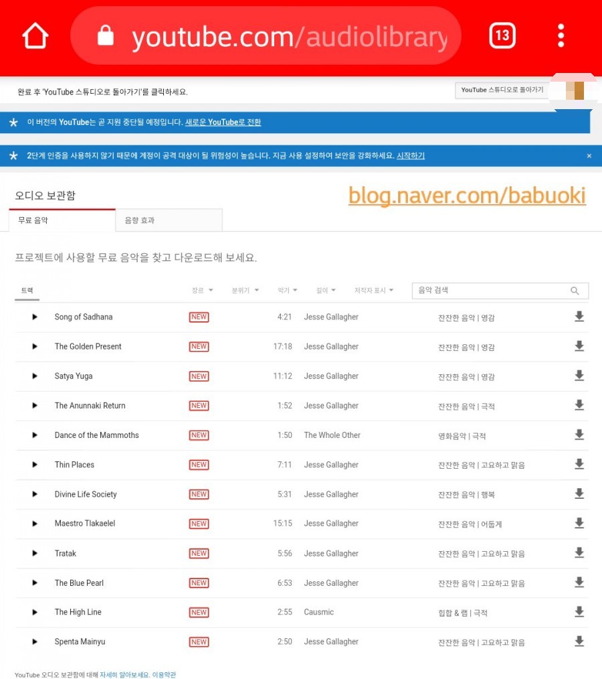
Task: Click the 트랙 column header
Action: click(27, 291)
